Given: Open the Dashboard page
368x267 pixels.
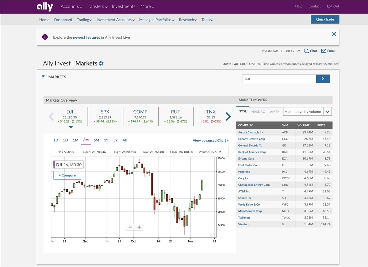Looking at the screenshot, I should pos(63,20).
